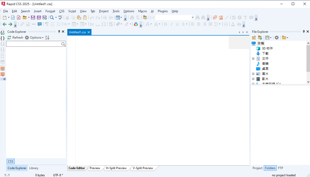The image size is (310, 177).
Task: Click the green back arrow icon
Action: click(x=4, y=24)
